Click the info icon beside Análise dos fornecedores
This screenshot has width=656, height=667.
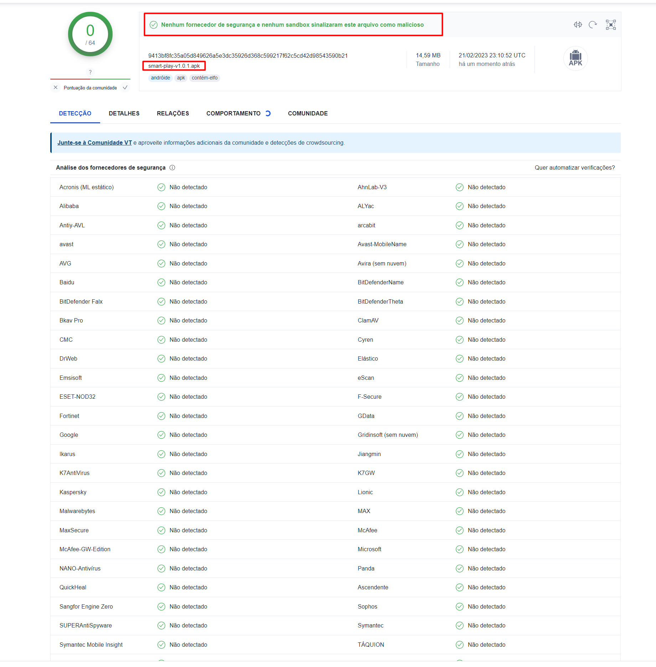point(172,167)
